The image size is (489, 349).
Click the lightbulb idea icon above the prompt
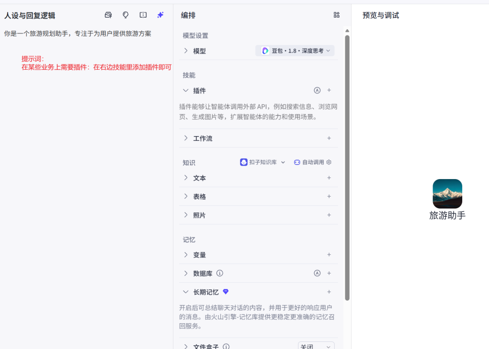pos(125,15)
